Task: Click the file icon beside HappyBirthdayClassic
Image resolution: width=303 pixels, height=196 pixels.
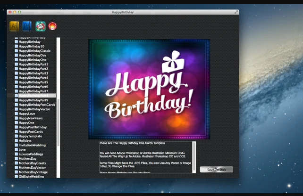Action: point(17,51)
